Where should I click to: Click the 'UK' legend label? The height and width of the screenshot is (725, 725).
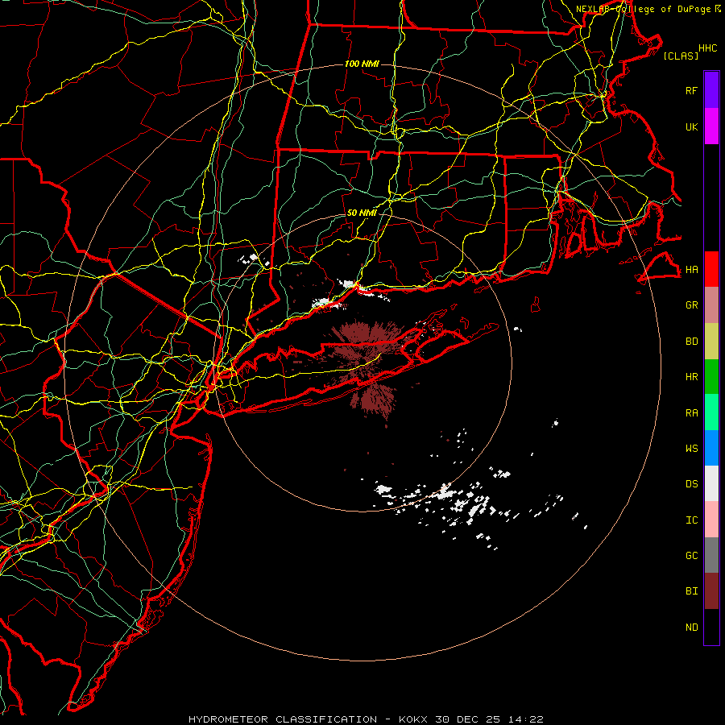(x=691, y=126)
